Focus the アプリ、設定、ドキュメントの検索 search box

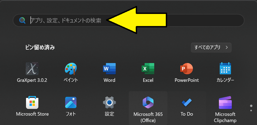pyautogui.click(x=129, y=20)
